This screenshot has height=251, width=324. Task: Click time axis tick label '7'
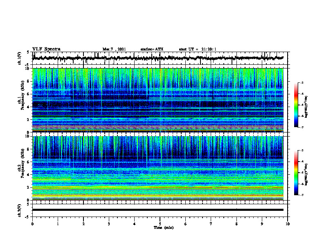pyautogui.click(x=211, y=224)
